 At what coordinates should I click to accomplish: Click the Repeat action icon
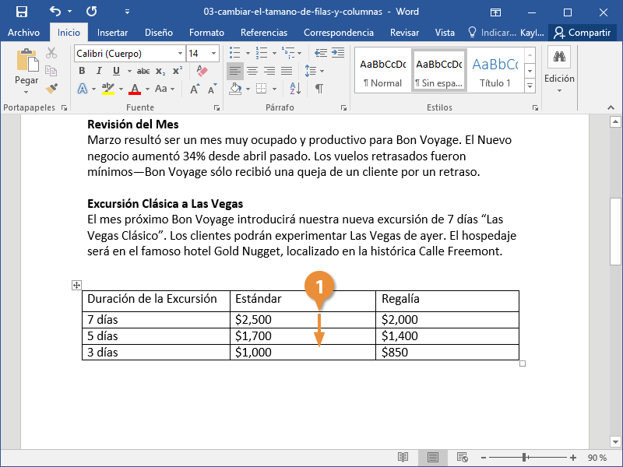pos(91,11)
